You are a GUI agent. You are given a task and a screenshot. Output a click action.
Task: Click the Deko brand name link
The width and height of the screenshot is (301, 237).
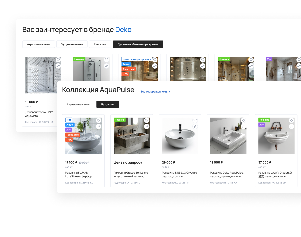(123, 30)
